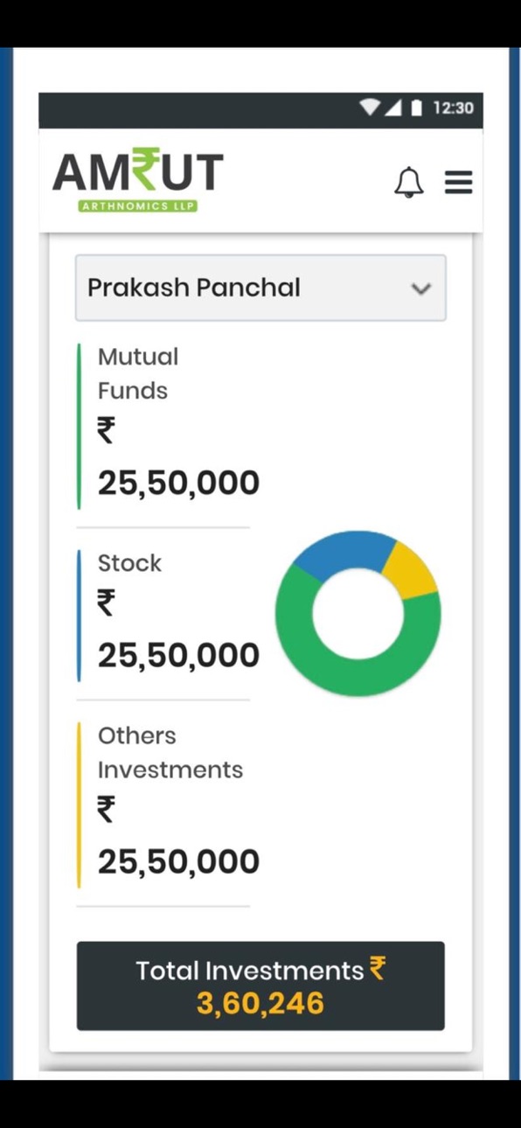Open the hamburger menu icon
The image size is (521, 1128).
coord(458,182)
